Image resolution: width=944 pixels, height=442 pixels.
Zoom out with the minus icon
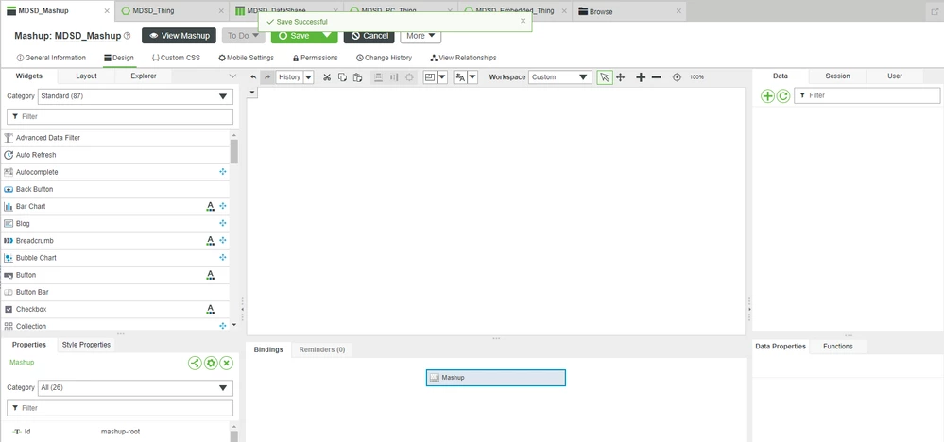657,77
